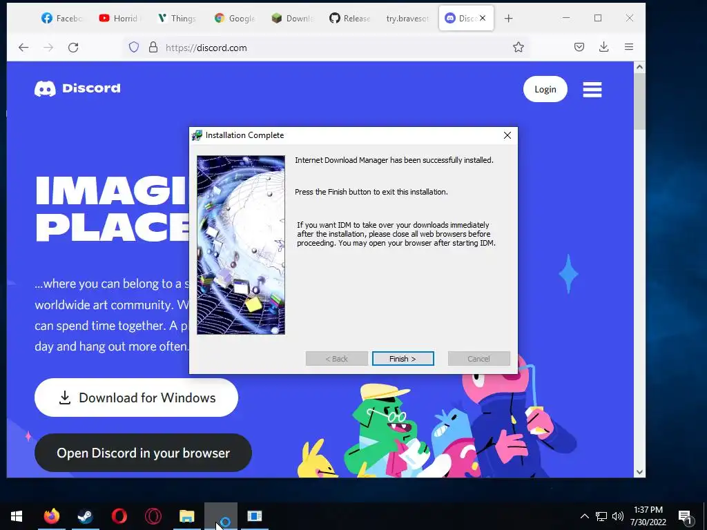The height and width of the screenshot is (530, 707).
Task: Open Firefox from the taskbar
Action: [51, 516]
